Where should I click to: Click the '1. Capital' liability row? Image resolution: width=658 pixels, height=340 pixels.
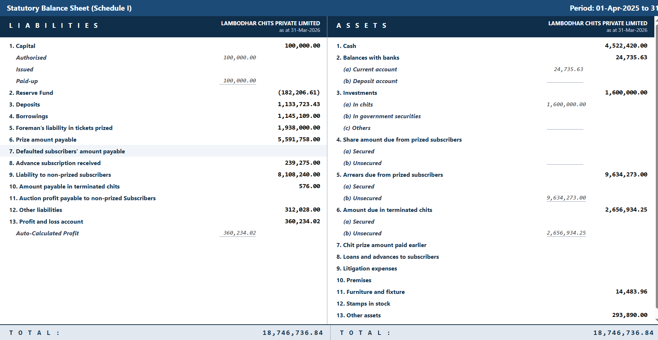(163, 46)
